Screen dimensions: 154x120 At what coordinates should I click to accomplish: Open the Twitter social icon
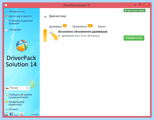click(x=16, y=114)
